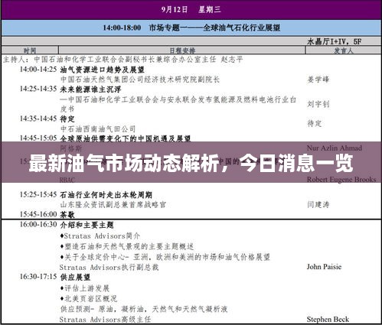Click Stratas Advisors高级主任 line

(105, 319)
